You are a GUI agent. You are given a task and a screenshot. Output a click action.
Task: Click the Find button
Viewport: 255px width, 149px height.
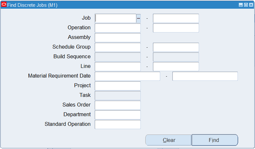215,140
